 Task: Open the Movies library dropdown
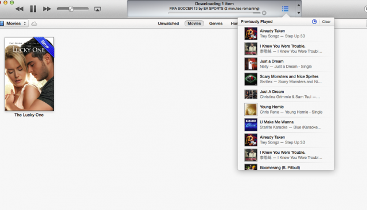click(14, 24)
